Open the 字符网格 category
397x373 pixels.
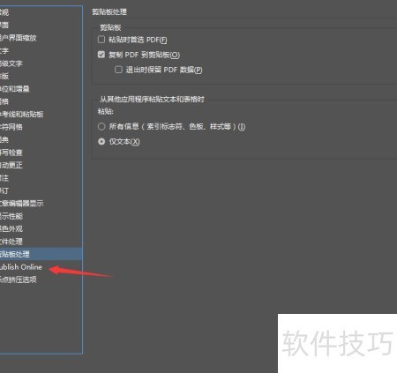[x=41, y=127]
